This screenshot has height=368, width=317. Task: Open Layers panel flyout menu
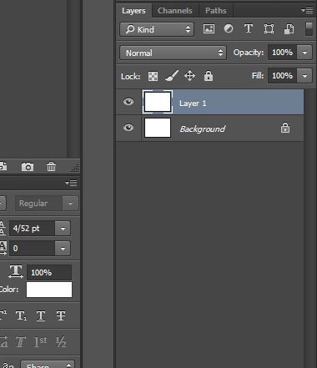tap(307, 11)
